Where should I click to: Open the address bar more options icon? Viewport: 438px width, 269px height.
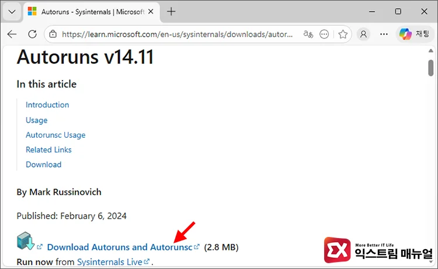(325, 34)
